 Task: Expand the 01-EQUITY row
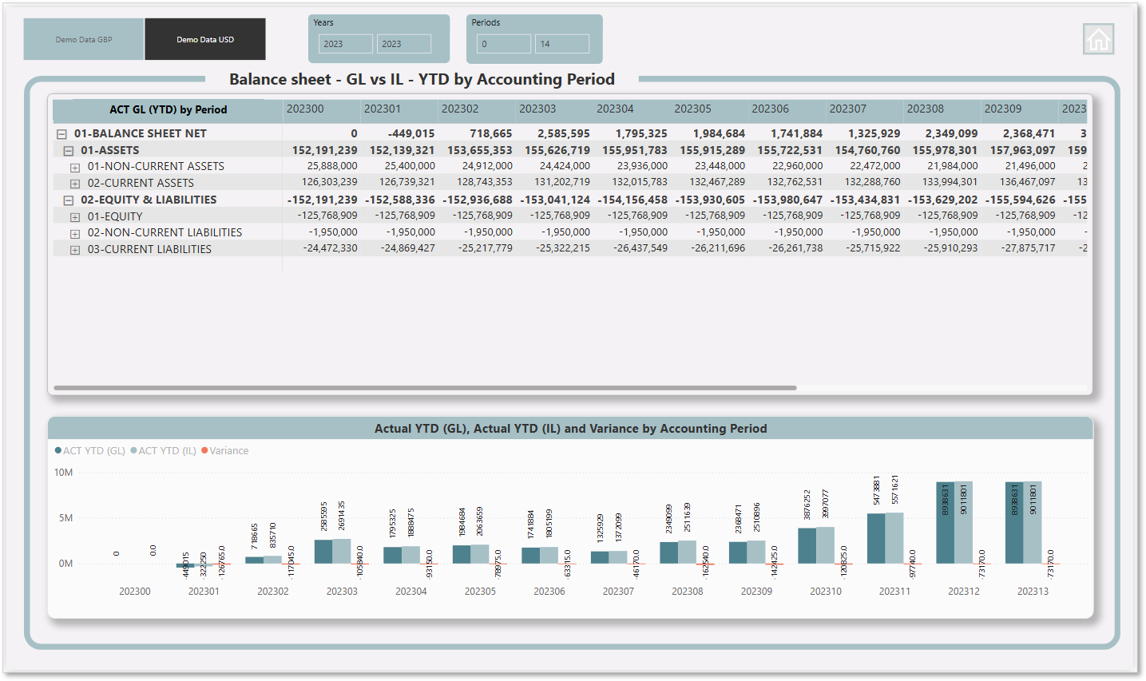tap(75, 217)
